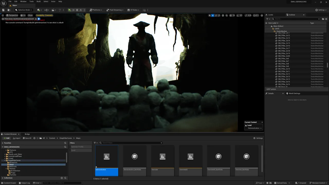Open the Cinematics clapperboard icon menu
The height and width of the screenshot is (185, 329).
point(54,10)
